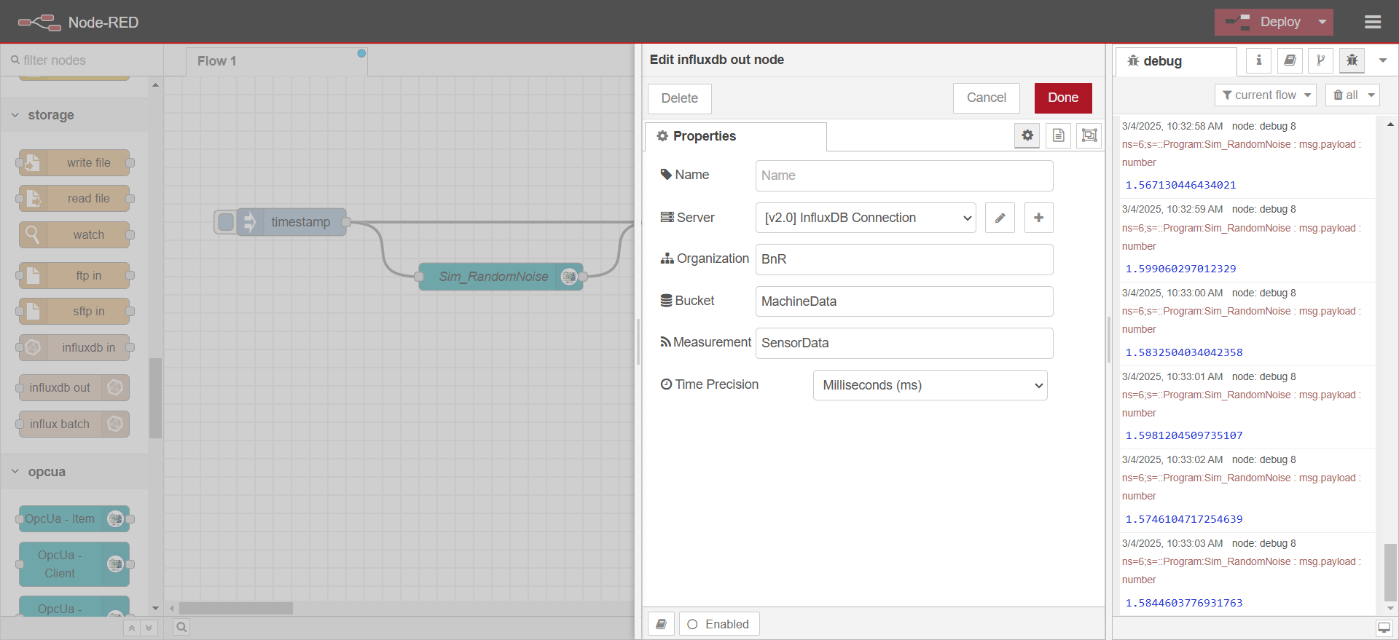Open the help book icon in the sidebar
The height and width of the screenshot is (640, 1399).
[1290, 61]
